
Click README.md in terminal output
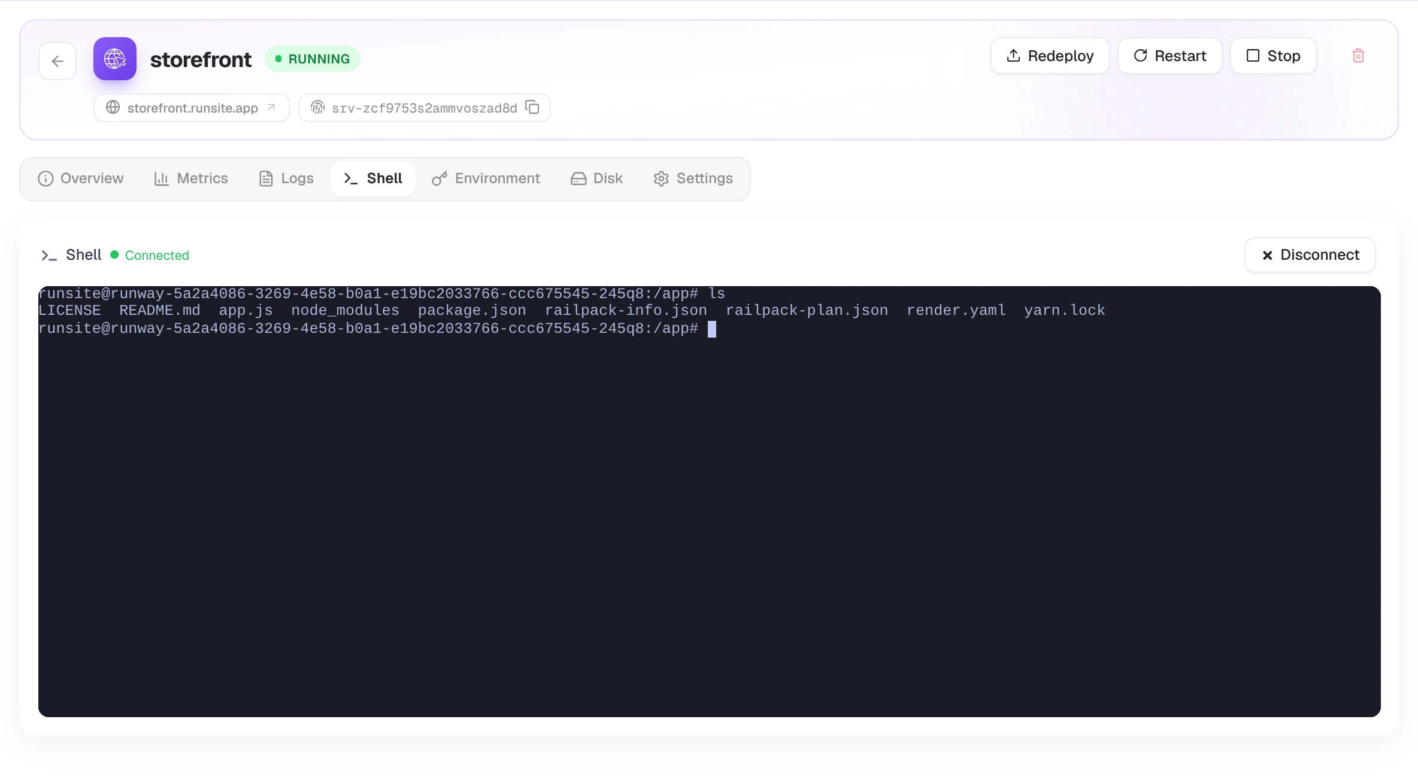click(159, 310)
